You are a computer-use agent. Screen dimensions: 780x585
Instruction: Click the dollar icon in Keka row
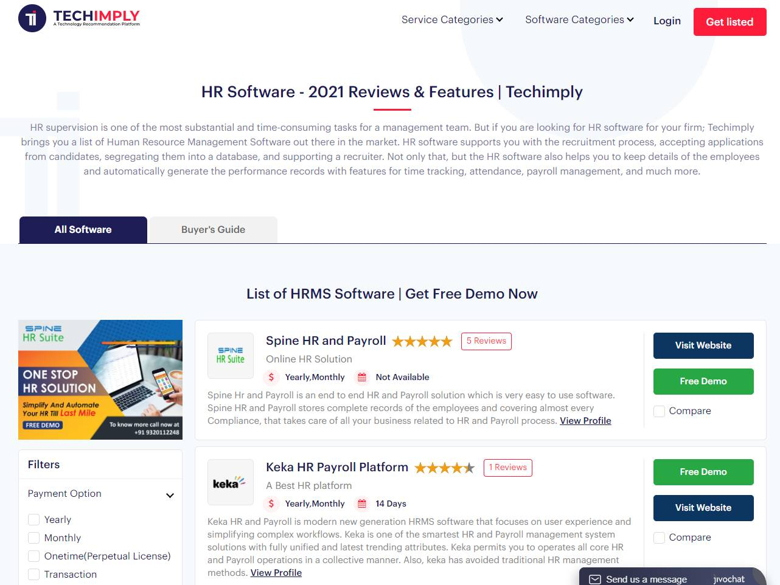point(271,504)
